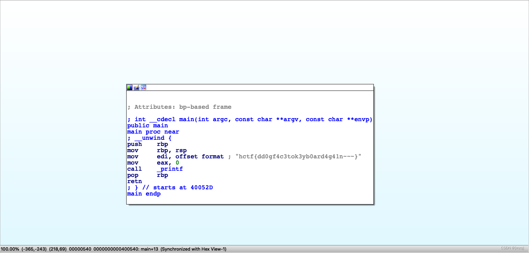Click the 'main endp' line
Screen dimensions: 529x253
pos(144,194)
